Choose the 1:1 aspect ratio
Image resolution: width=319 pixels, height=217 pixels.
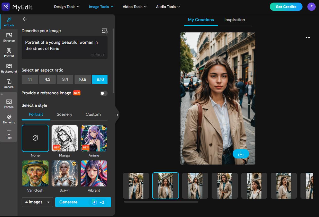[x=30, y=79]
